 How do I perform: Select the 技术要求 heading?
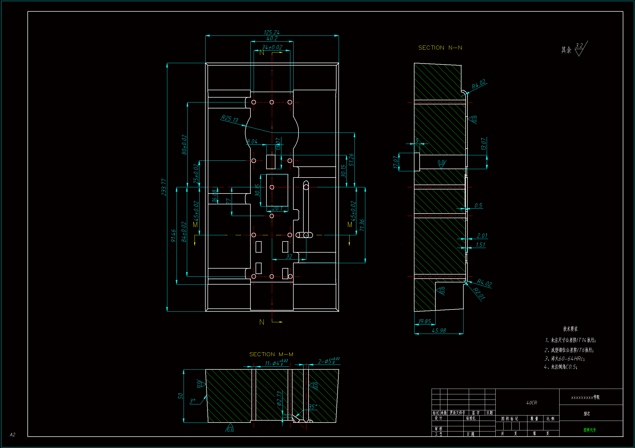pos(570,329)
